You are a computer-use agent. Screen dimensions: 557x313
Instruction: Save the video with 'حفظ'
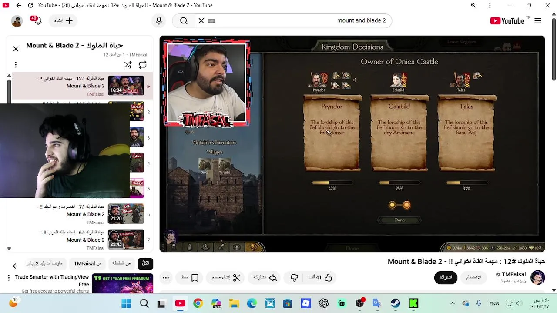[x=190, y=277]
